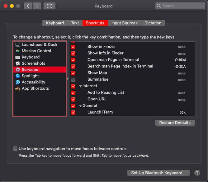The width and height of the screenshot is (208, 182).
Task: Click the magnifier icon in Search field
Action: coord(159,6)
